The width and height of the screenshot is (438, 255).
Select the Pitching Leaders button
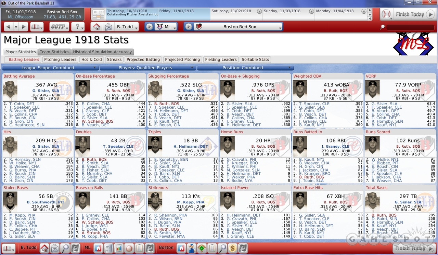[60, 59]
